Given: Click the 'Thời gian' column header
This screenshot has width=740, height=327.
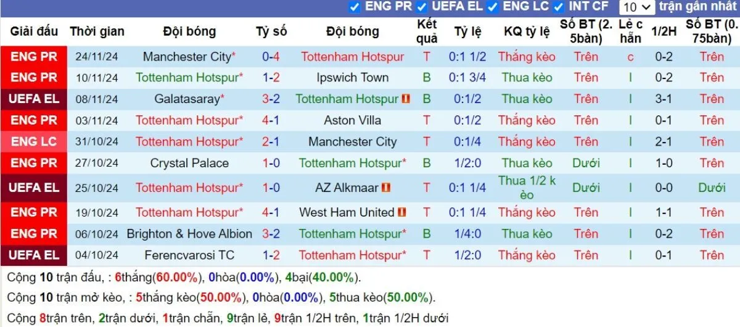Looking at the screenshot, I should (97, 31).
